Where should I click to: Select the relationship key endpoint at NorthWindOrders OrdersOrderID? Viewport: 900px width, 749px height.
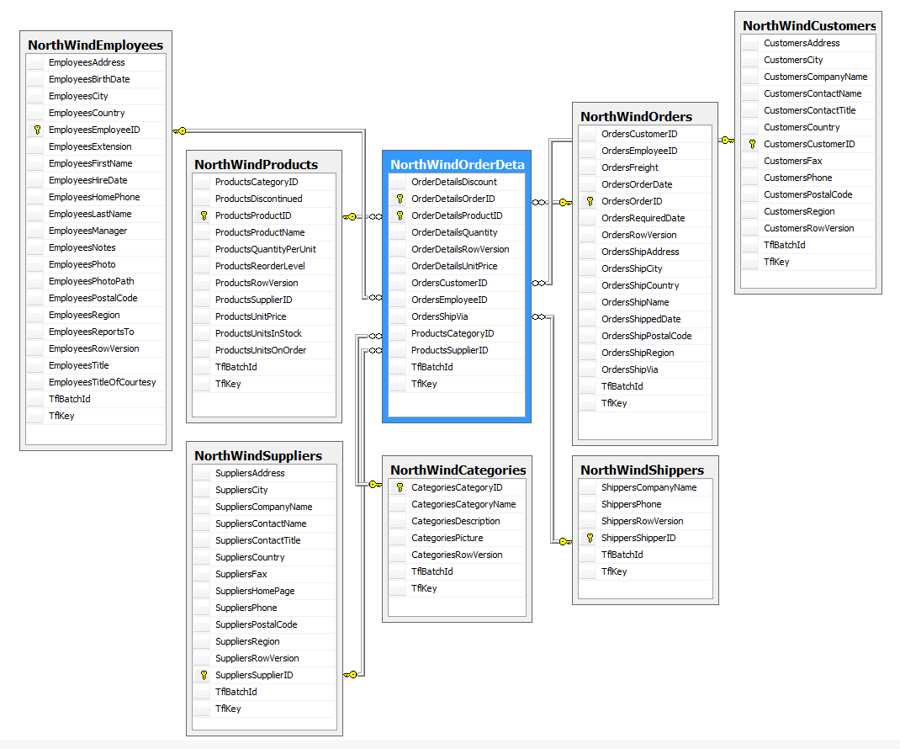565,202
